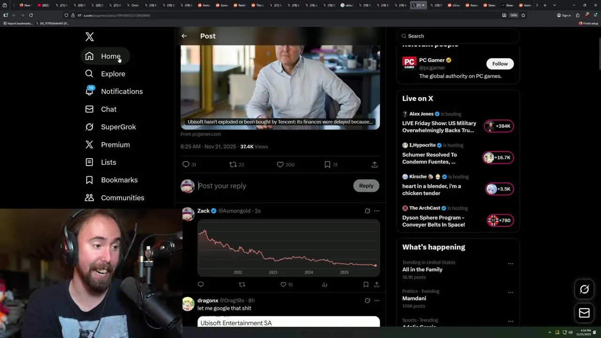Click the browser address bar

282,15
